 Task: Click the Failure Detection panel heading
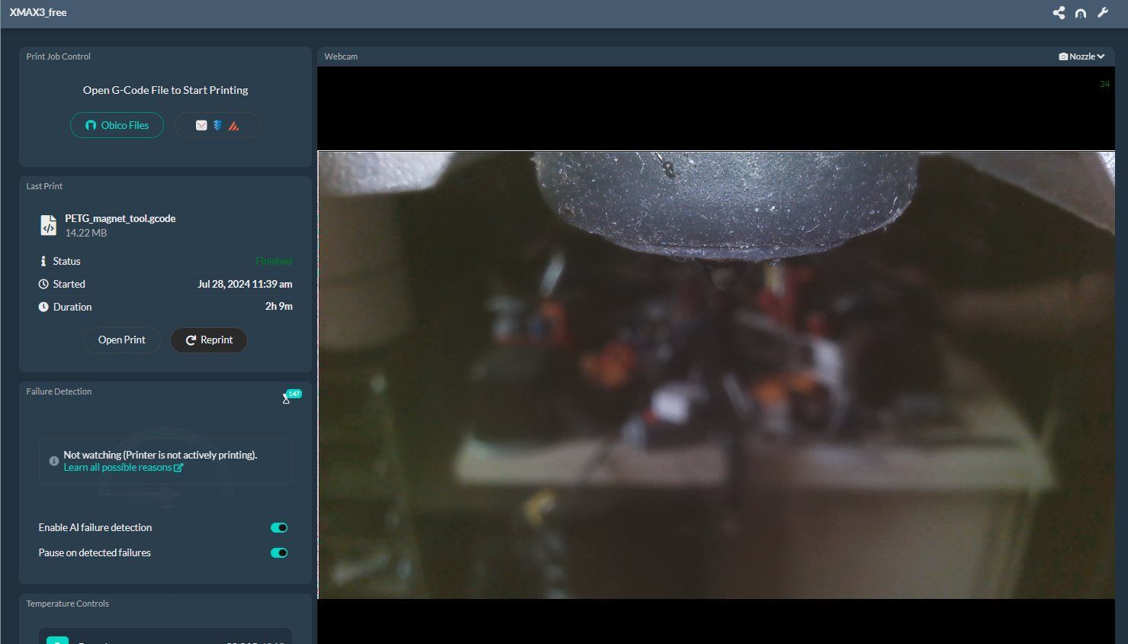point(59,391)
